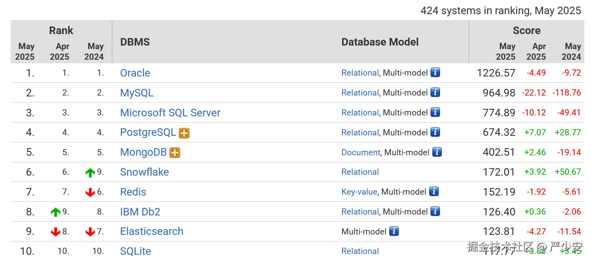Open the Oracle DBMS link
Viewport: 591px width, 261px height.
coord(135,73)
